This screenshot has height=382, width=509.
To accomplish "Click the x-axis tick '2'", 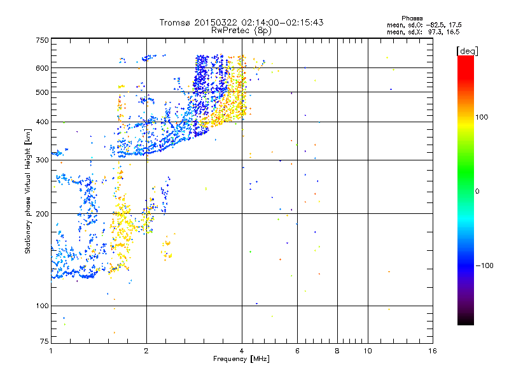I will tap(146, 351).
